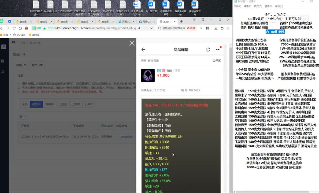319x193 pixels.
Task: Expand the table column settings dropdown
Action: (22, 117)
